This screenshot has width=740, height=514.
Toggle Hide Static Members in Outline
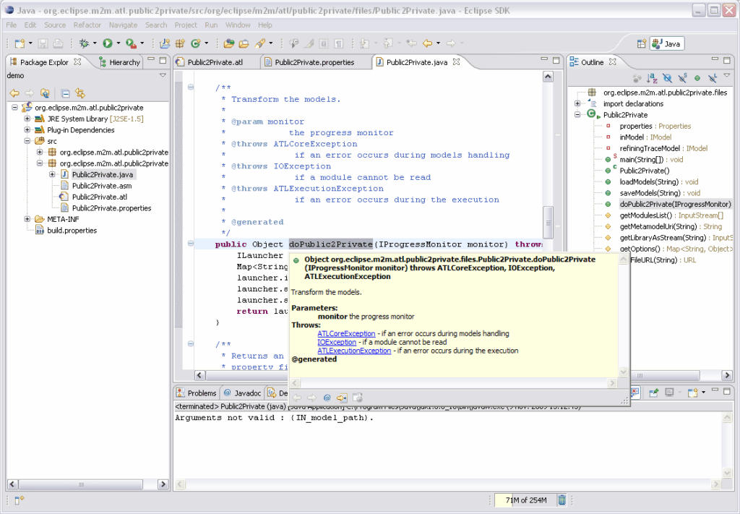point(682,77)
